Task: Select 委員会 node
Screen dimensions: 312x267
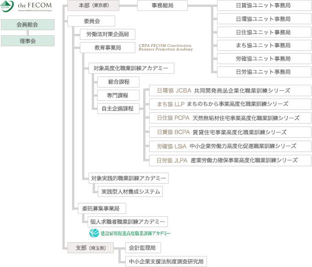Action: pos(91,21)
